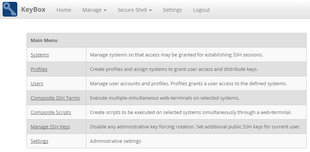This screenshot has height=152, width=310.
Task: Open Manage SSH Keys link
Action: click(x=50, y=127)
